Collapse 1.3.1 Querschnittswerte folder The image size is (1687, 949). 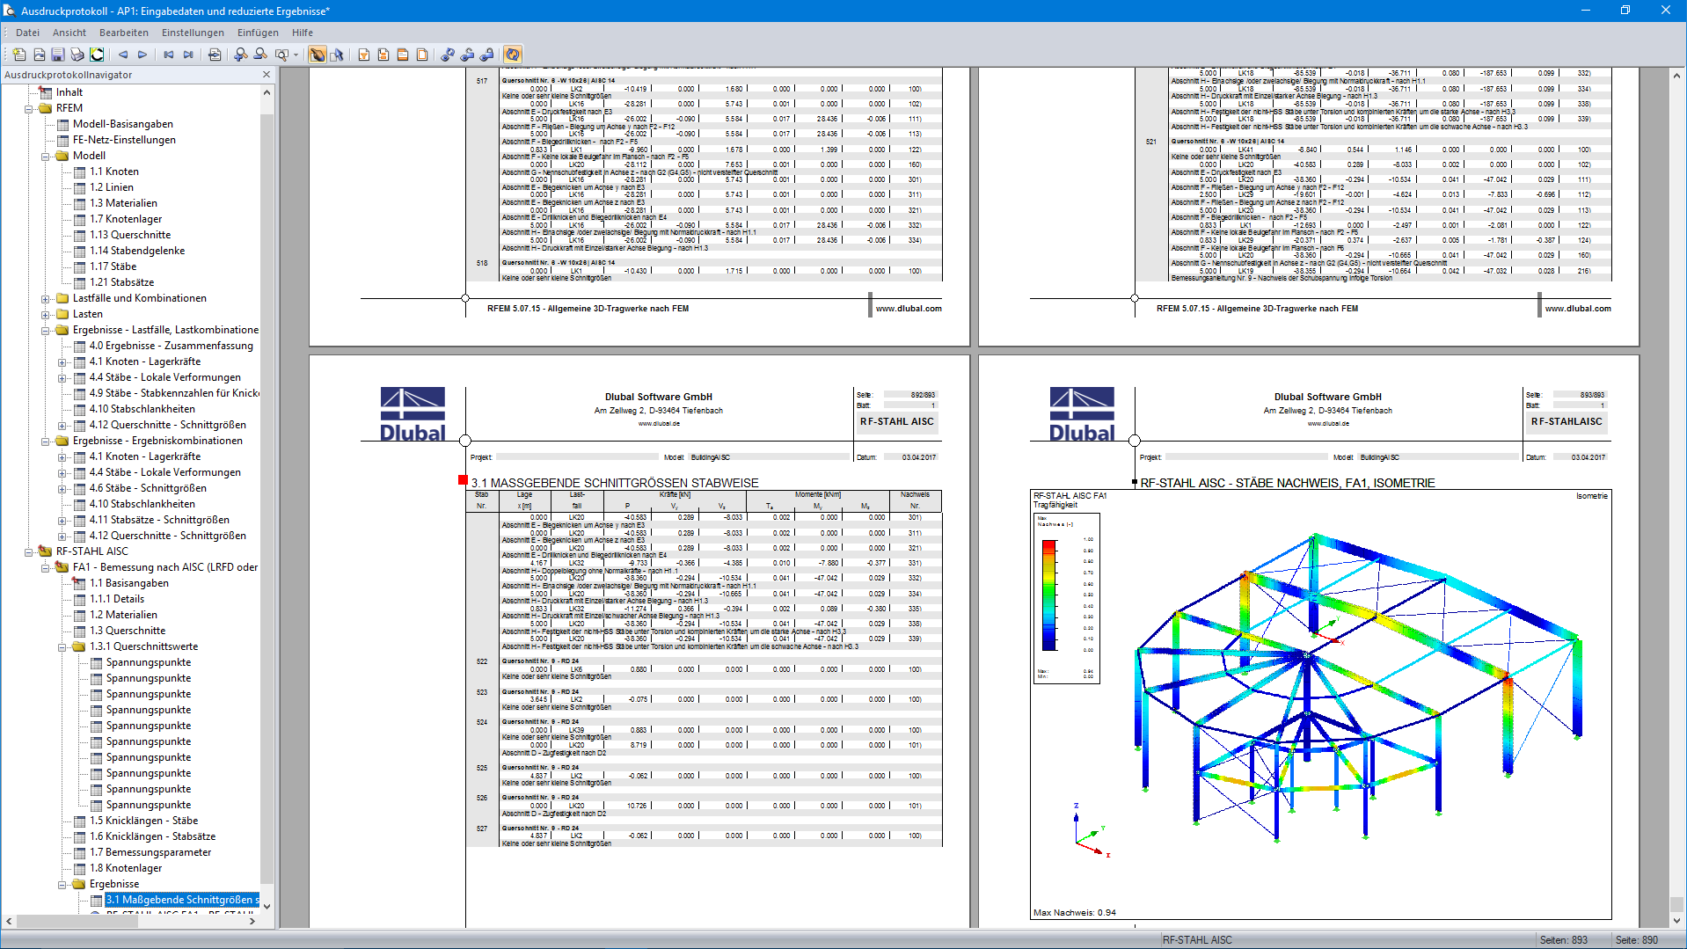point(62,647)
